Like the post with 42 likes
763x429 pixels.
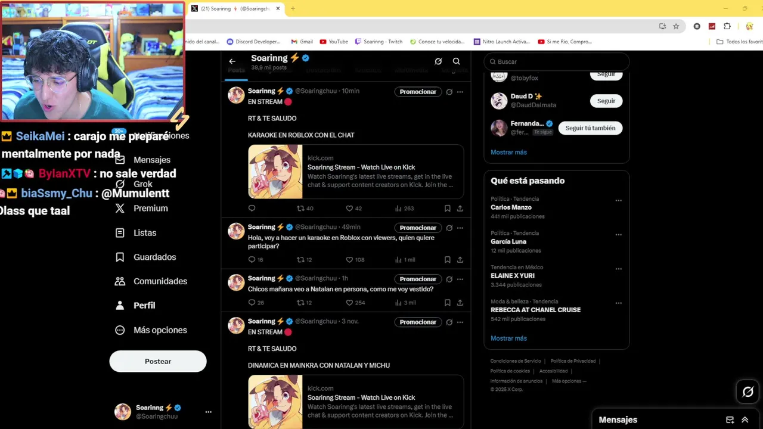353,209
